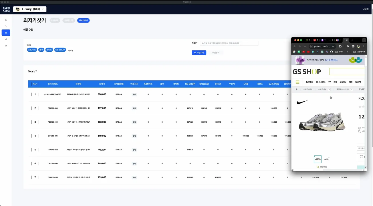Switch to the second greyed pill tab
The image size is (373, 206).
(x=69, y=21)
